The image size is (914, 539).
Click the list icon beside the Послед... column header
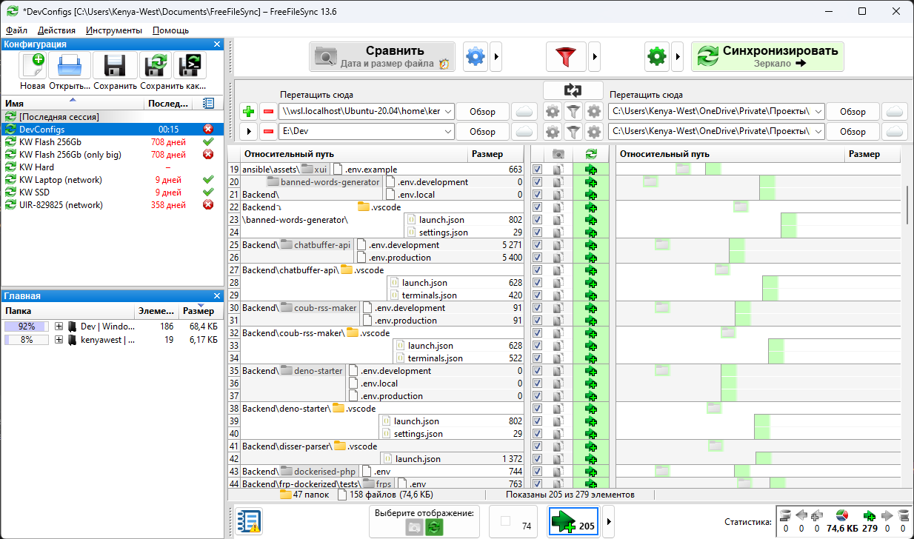point(209,104)
